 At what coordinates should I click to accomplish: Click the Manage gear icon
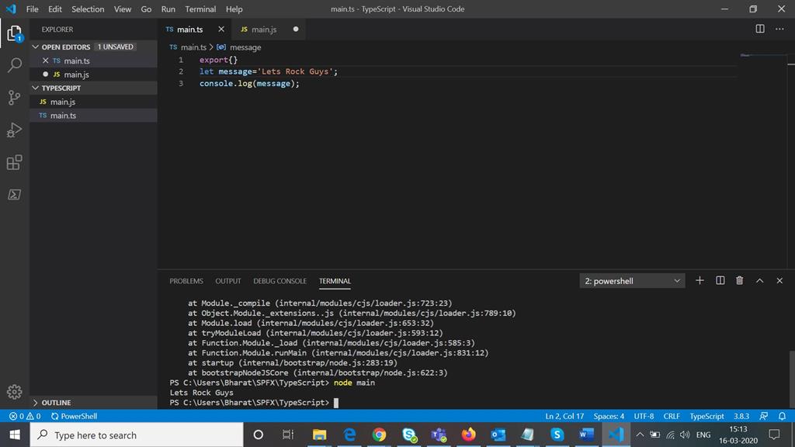[14, 392]
